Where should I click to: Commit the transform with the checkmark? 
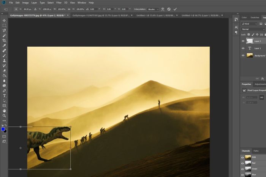tap(175, 9)
